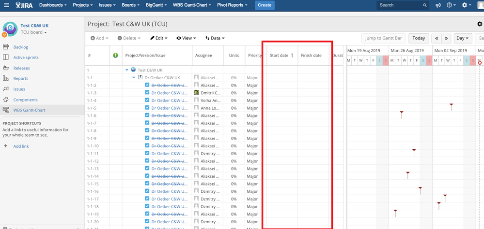Click the Reports chart icon
The height and width of the screenshot is (229, 484).
(6, 78)
